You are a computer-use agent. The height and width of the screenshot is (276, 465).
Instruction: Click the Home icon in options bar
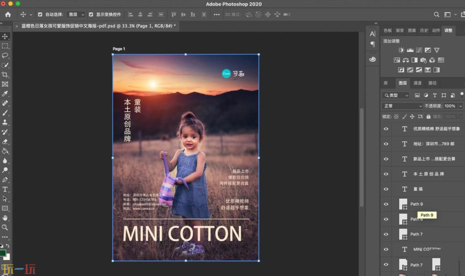[8, 15]
